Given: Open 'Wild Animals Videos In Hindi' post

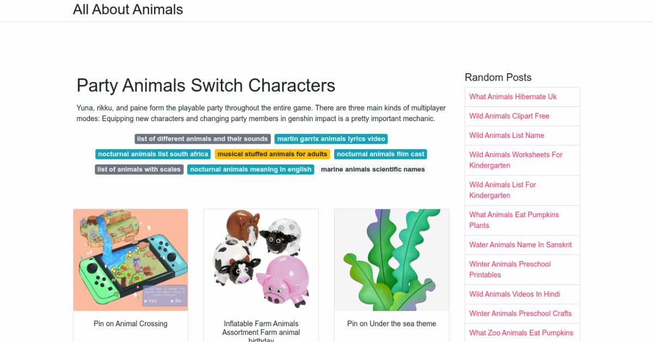Looking at the screenshot, I should tap(514, 294).
